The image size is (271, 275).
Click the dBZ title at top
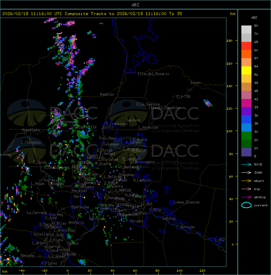click(x=135, y=5)
